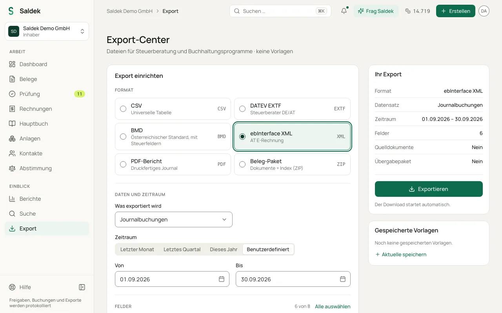Open the Journalbuchungen dropdown

click(174, 219)
